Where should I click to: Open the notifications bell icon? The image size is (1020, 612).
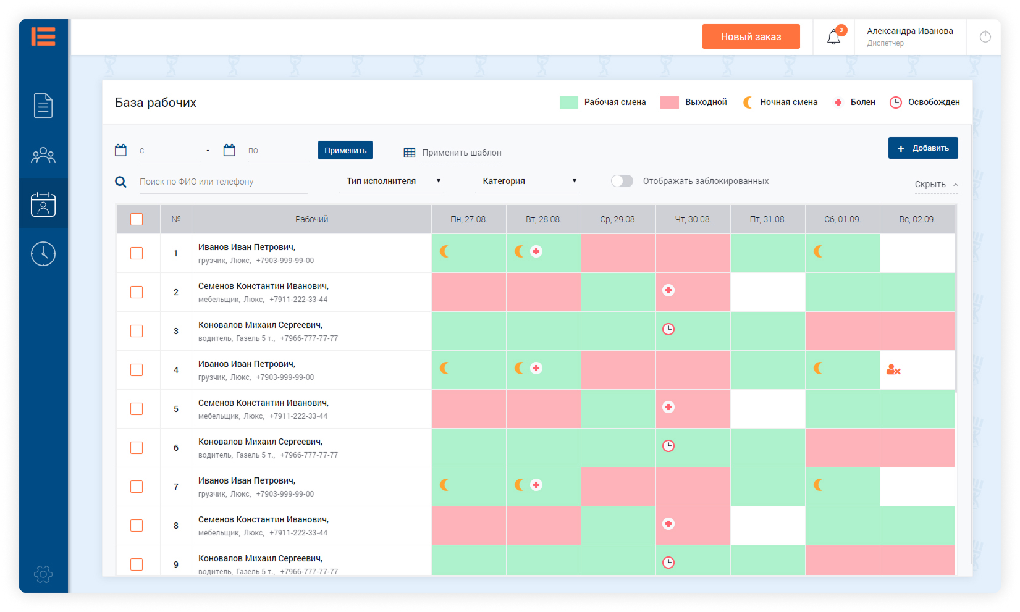pos(833,37)
